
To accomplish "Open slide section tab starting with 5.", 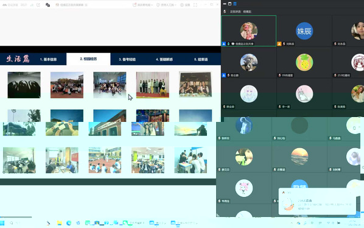I will coord(201,59).
